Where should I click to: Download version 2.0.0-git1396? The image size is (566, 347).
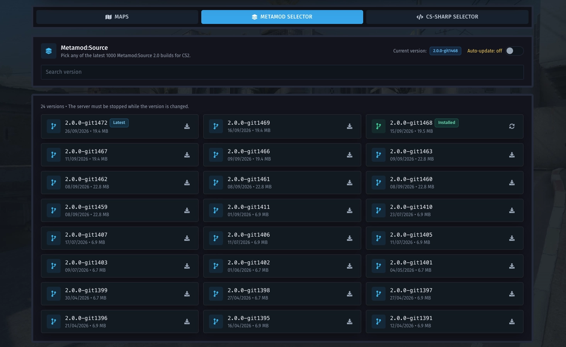[187, 322]
